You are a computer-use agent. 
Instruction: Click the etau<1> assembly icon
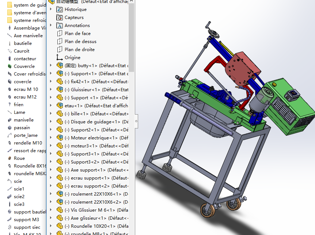pyautogui.click(x=60, y=105)
